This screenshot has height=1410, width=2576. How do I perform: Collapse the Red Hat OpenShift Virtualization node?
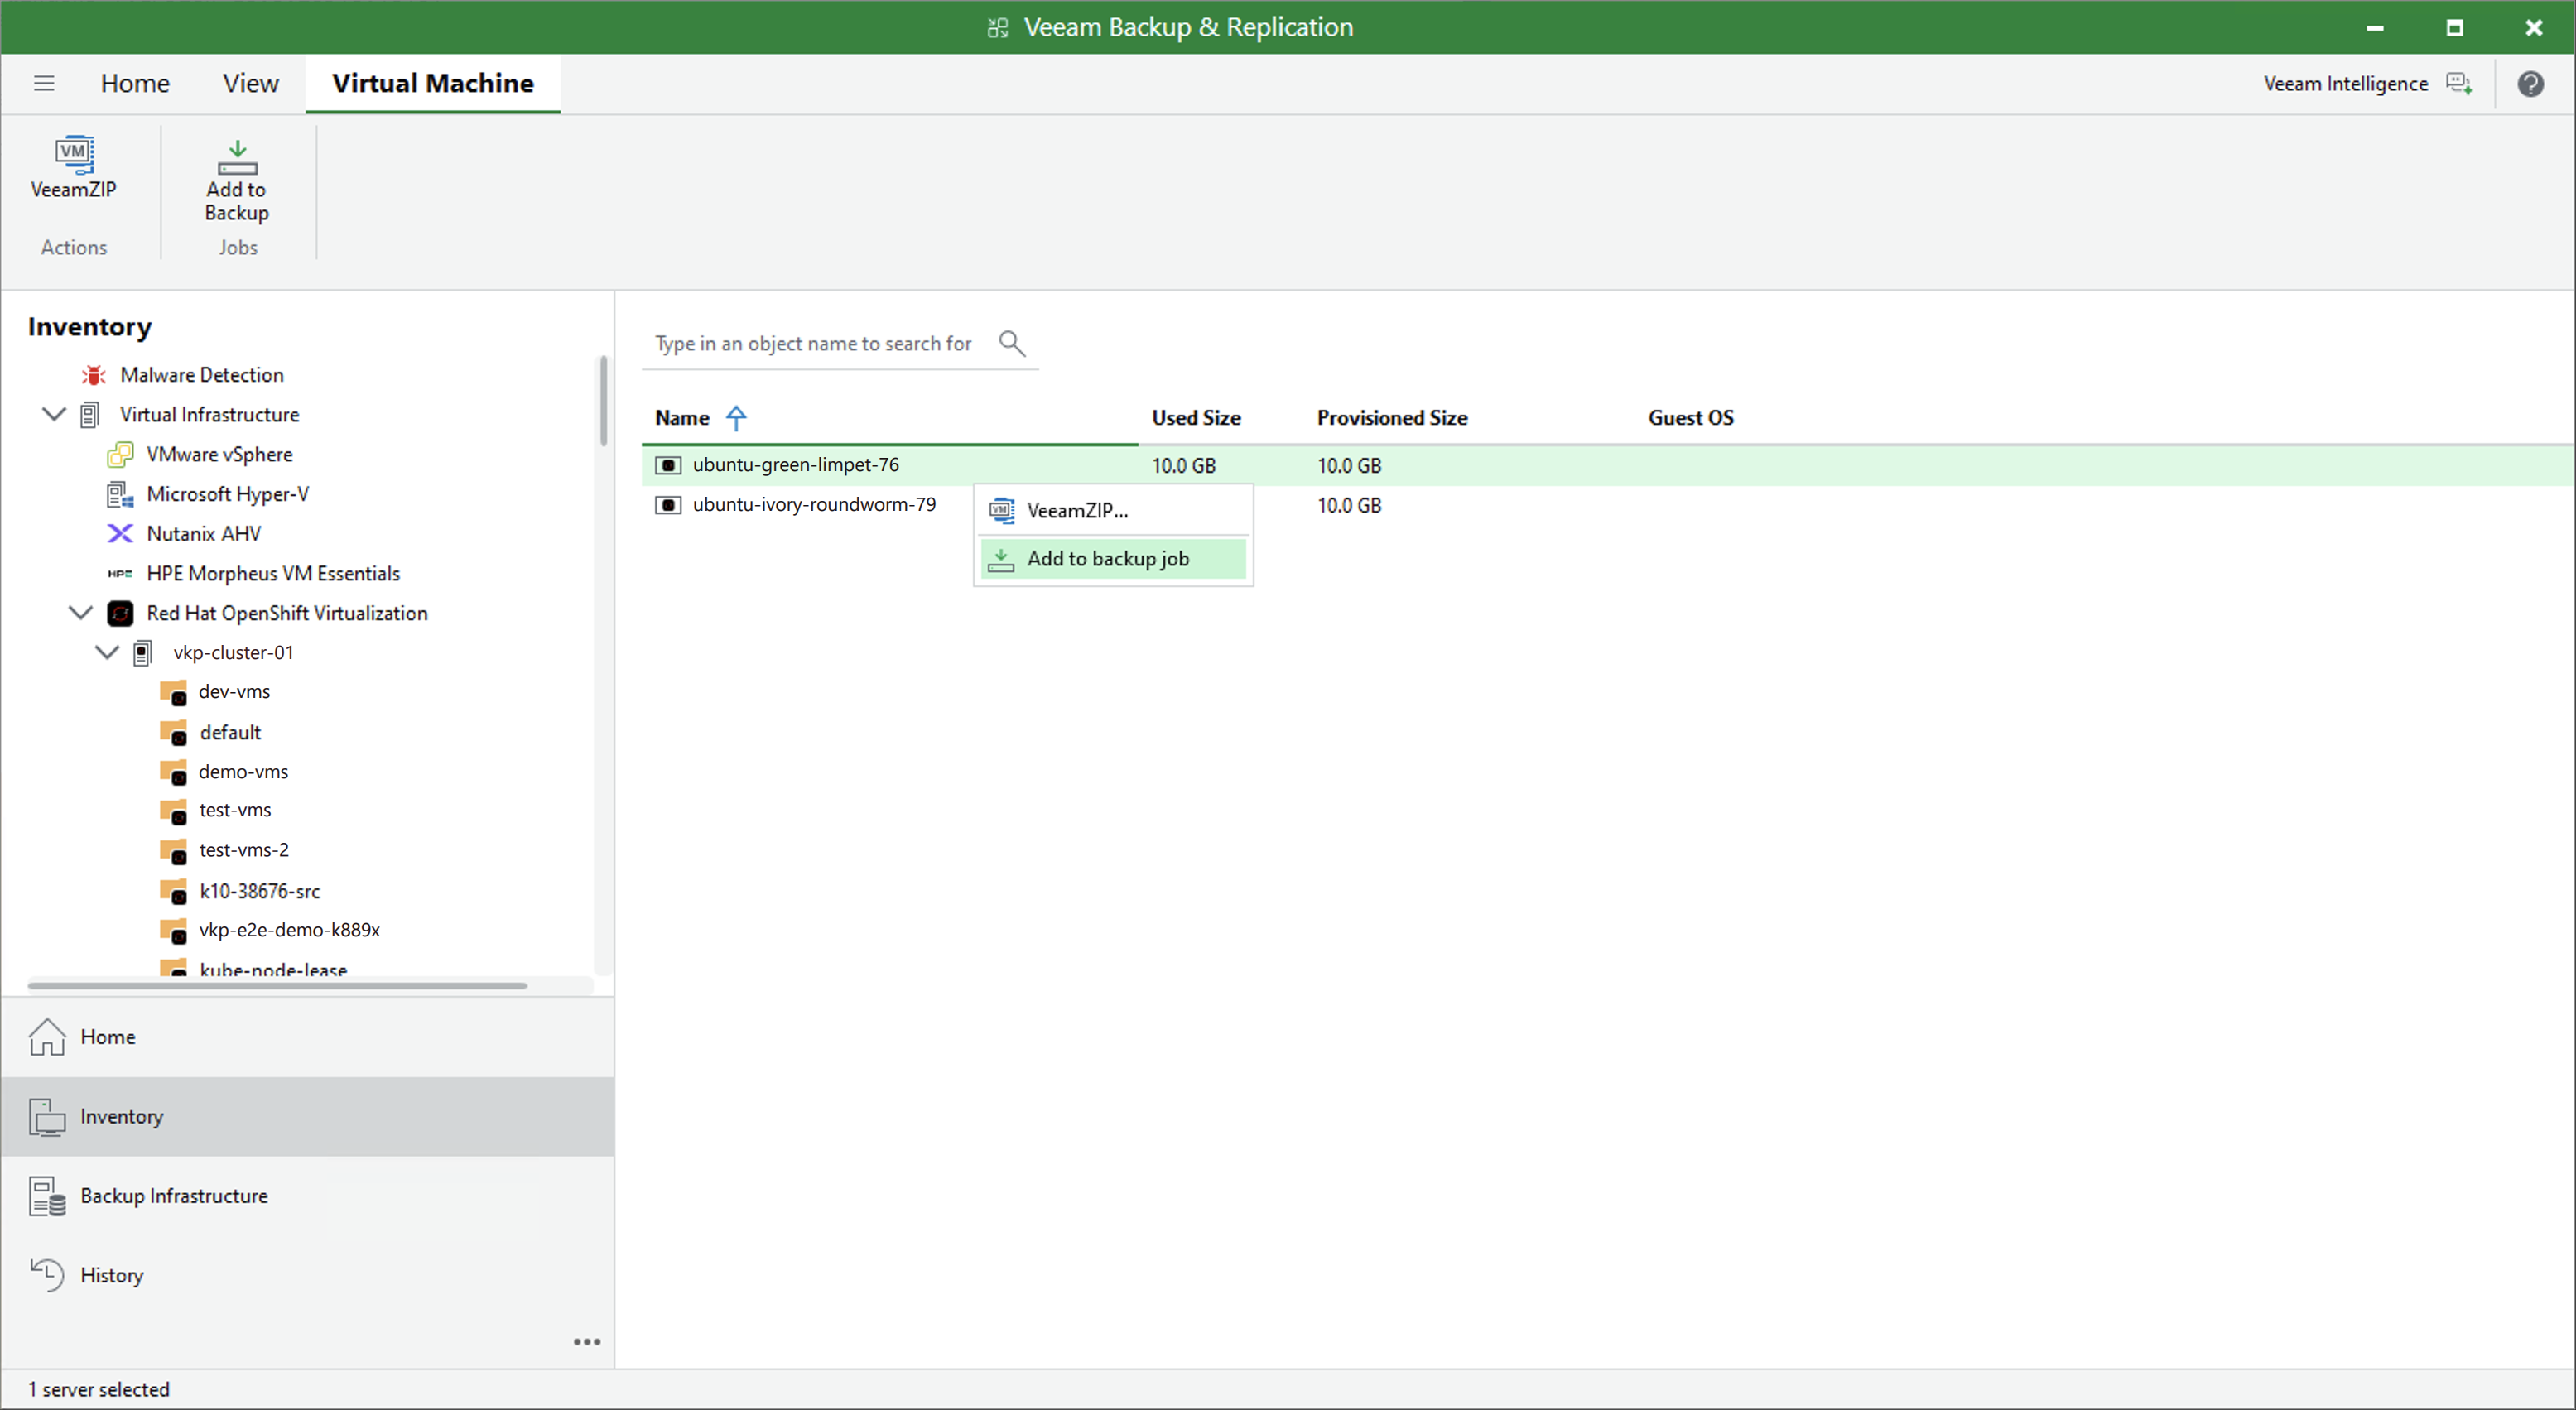click(81, 613)
